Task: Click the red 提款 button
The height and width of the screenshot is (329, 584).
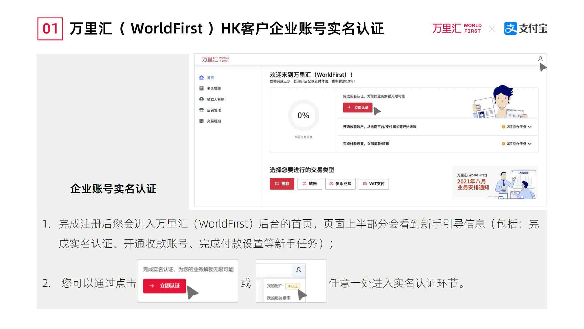Action: click(282, 184)
